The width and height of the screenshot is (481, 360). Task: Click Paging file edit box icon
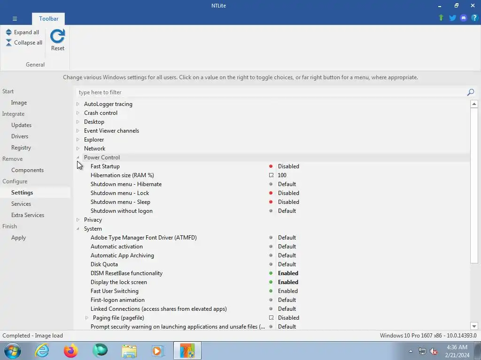tap(271, 318)
